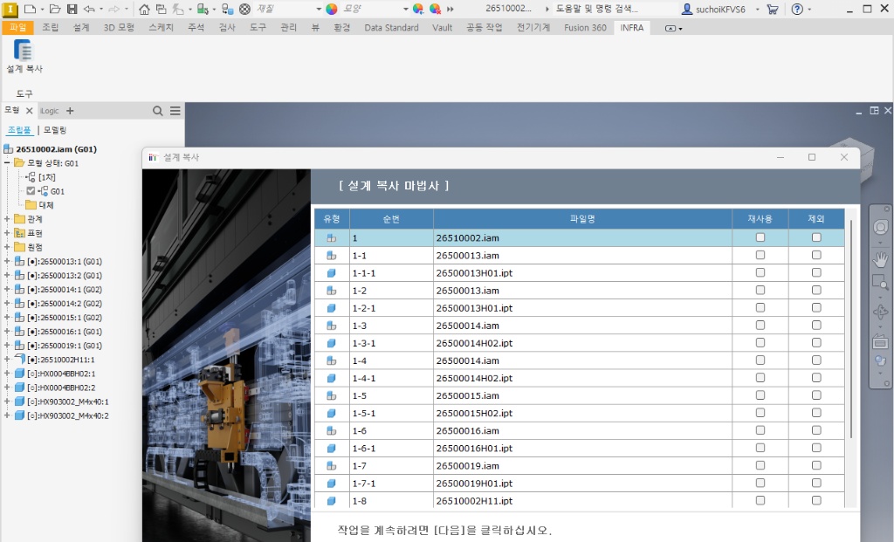
Task: Check 재사용 for 26510002.iam row
Action: pyautogui.click(x=760, y=237)
